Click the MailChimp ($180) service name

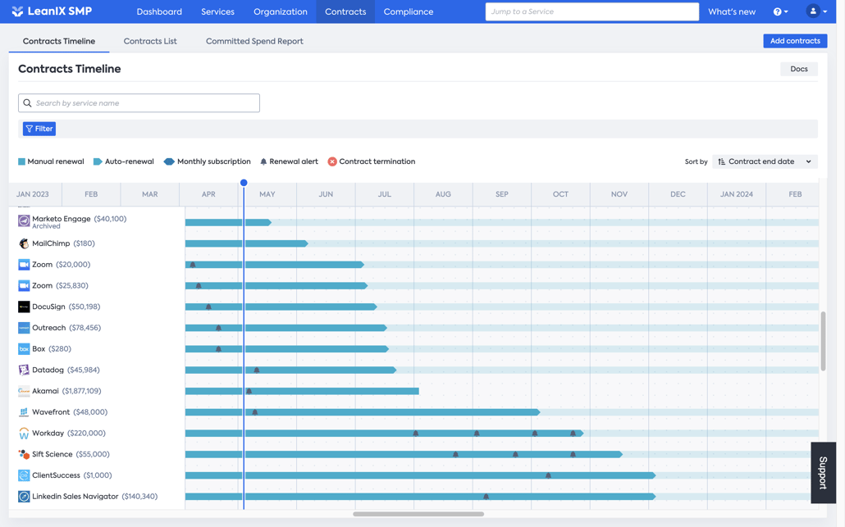tap(63, 243)
